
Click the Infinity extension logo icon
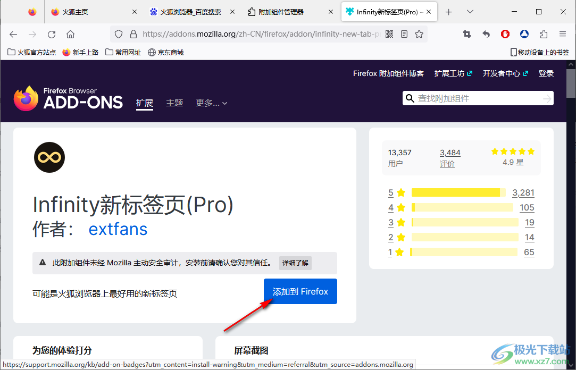(x=49, y=157)
